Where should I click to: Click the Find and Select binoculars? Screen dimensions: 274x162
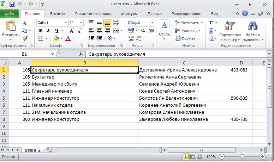pos(253,31)
